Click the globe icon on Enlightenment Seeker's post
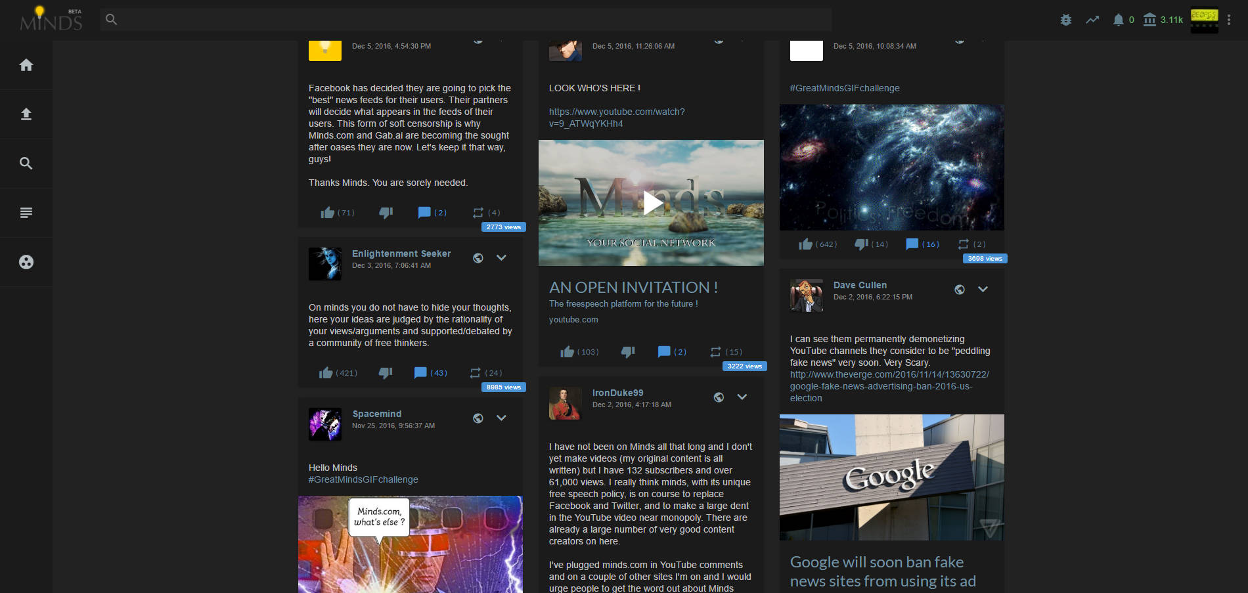The width and height of the screenshot is (1248, 593). tap(478, 258)
